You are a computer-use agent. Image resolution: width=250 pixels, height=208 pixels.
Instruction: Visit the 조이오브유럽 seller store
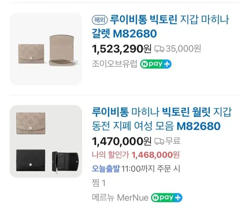point(114,64)
